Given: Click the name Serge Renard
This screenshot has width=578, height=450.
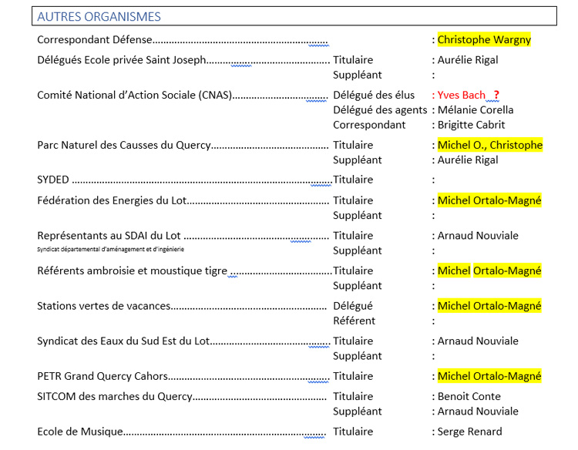Looking at the screenshot, I should [x=469, y=432].
